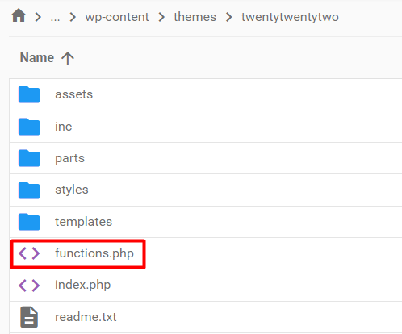The image size is (402, 334).
Task: Select the functions.php file name
Action: 94,253
